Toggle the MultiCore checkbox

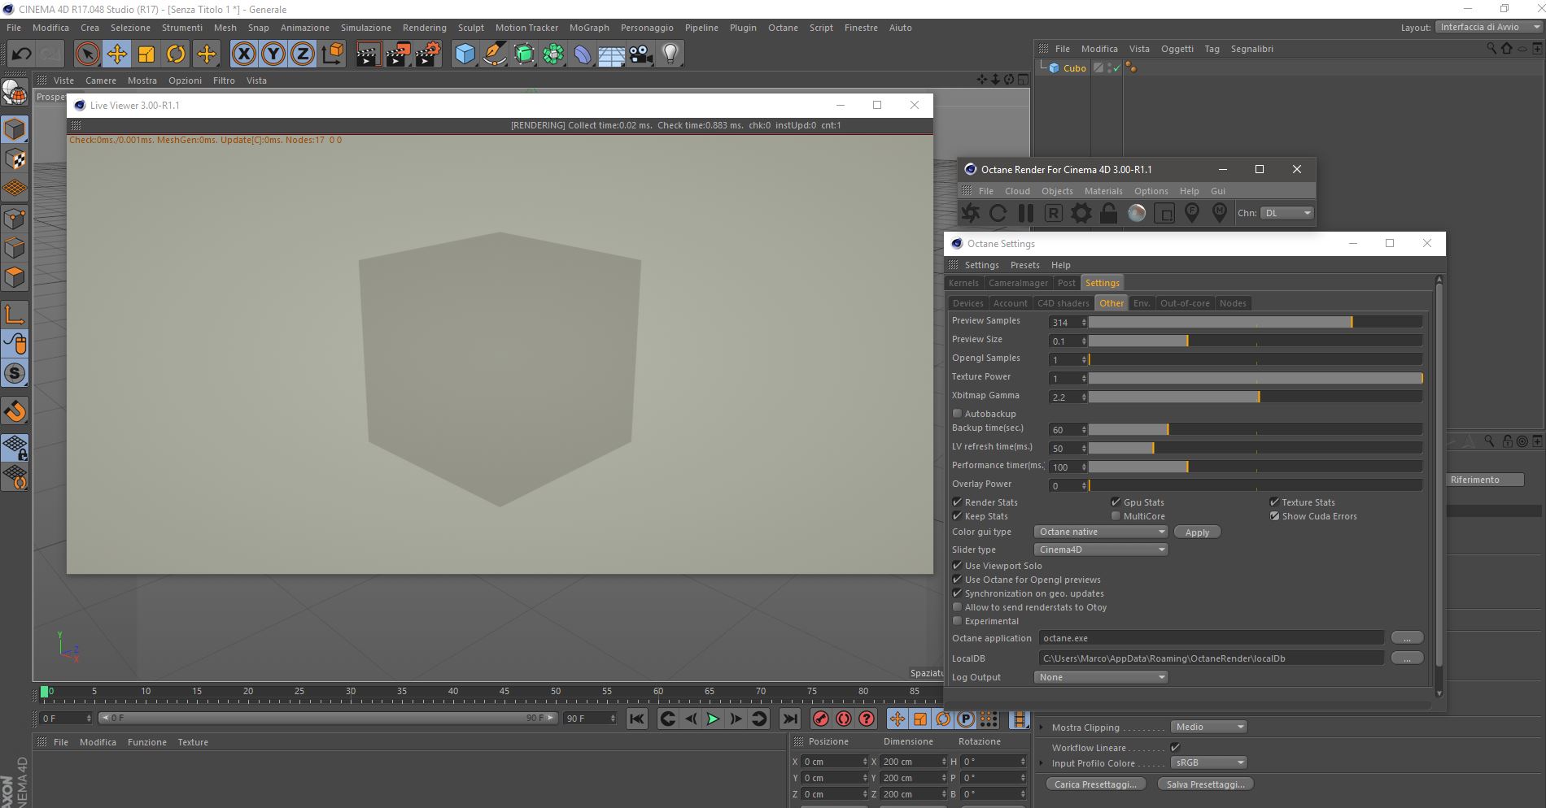[1116, 516]
